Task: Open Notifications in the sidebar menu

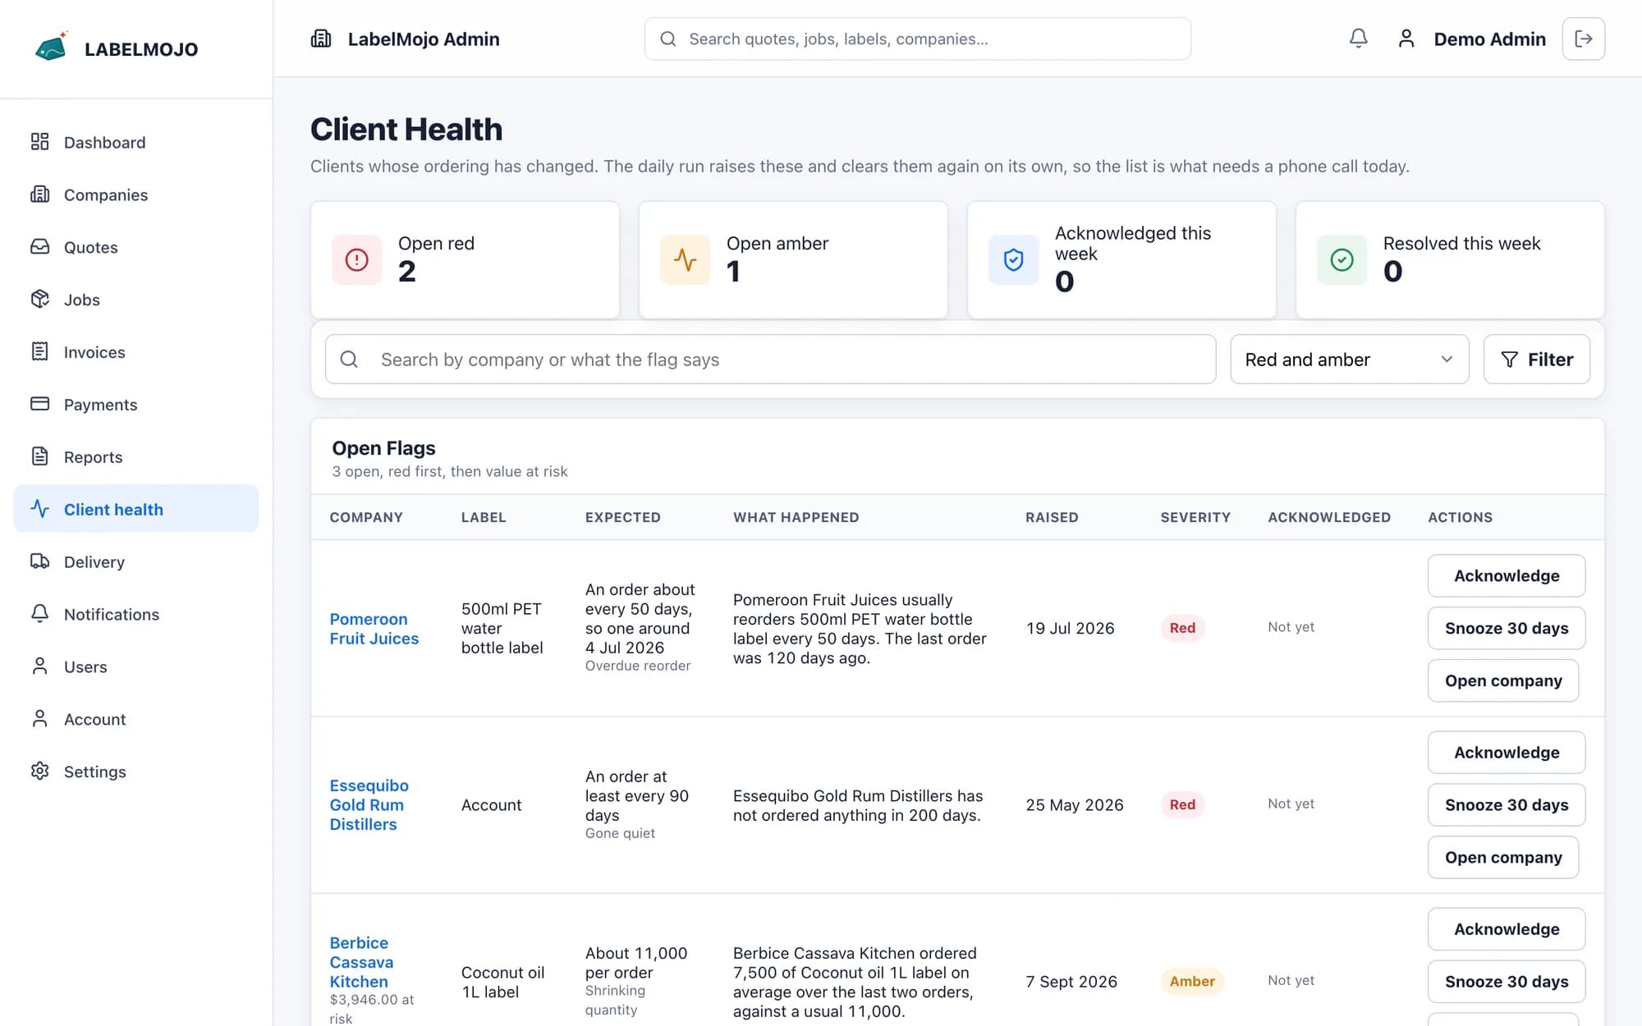Action: [136, 614]
